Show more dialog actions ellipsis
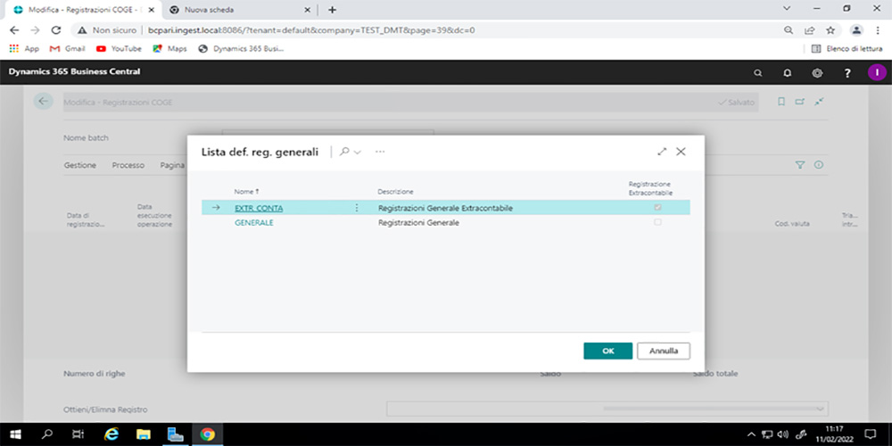 [x=380, y=152]
